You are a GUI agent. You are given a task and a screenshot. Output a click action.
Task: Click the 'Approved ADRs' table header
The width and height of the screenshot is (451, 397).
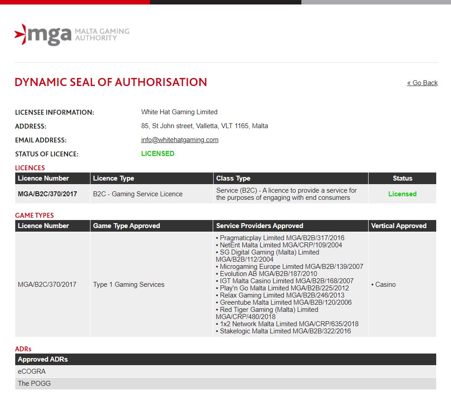(226, 359)
